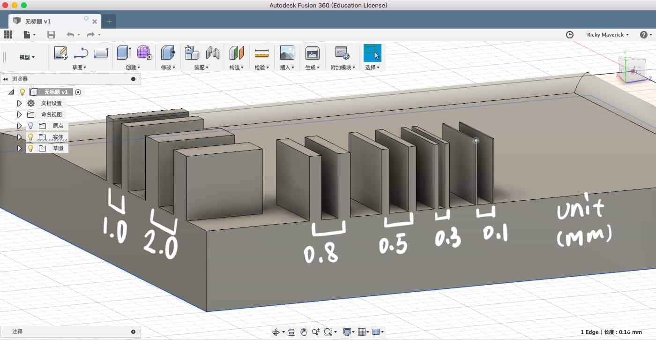Open the 构造 toolbar menu
The width and height of the screenshot is (656, 340).
coord(237,68)
